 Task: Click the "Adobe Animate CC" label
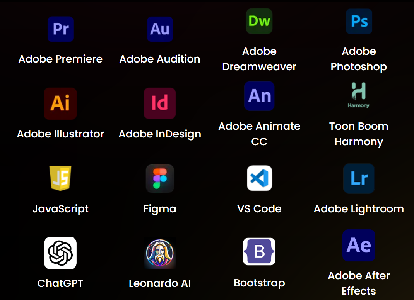click(x=259, y=134)
